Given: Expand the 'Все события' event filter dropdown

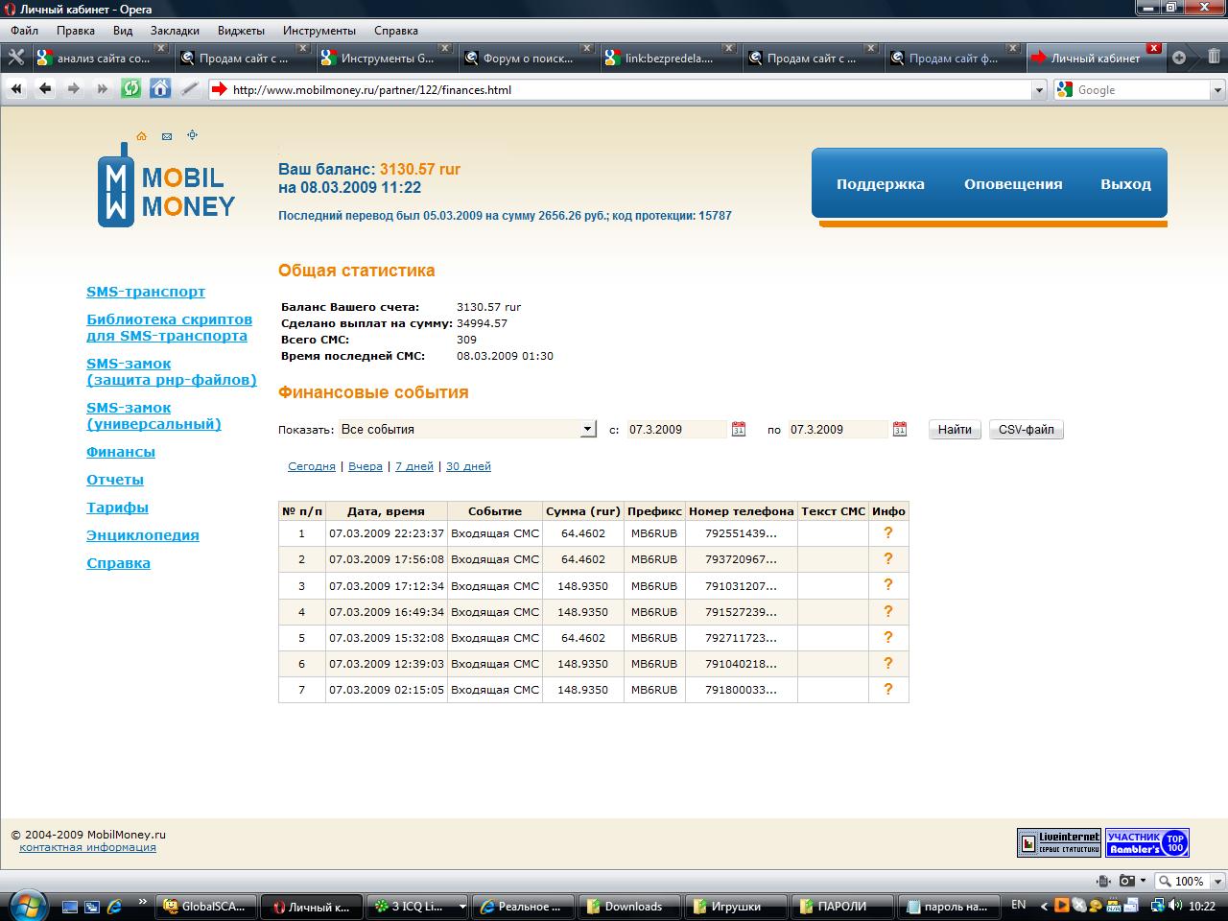Looking at the screenshot, I should coord(588,429).
